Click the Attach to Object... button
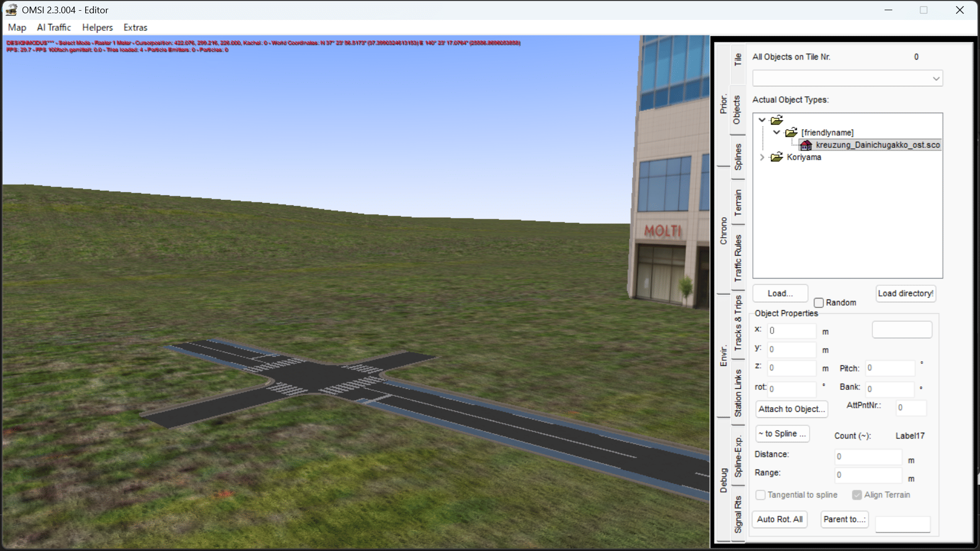This screenshot has height=551, width=980. point(791,409)
